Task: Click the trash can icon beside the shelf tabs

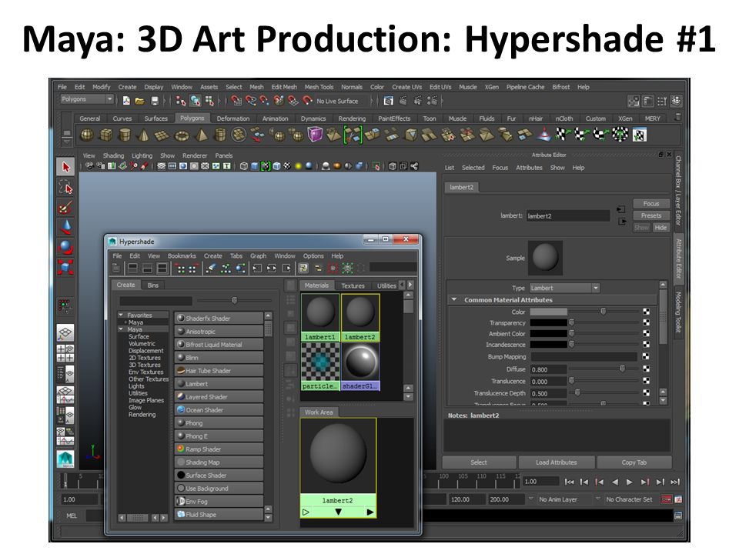Action: (x=677, y=117)
